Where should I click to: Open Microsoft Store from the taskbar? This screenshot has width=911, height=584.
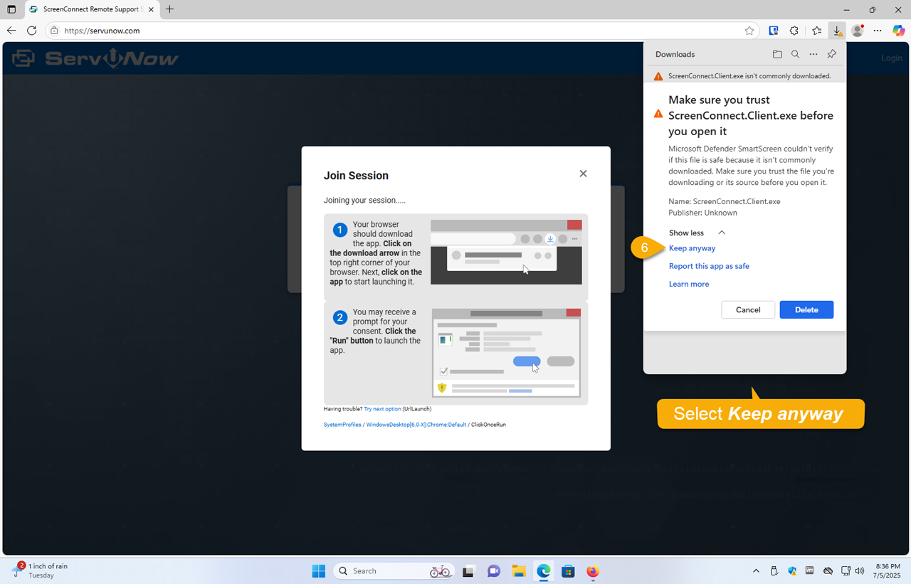click(x=568, y=571)
